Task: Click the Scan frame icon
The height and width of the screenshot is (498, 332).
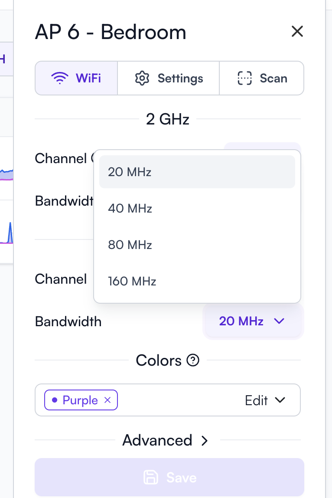Action: (244, 78)
